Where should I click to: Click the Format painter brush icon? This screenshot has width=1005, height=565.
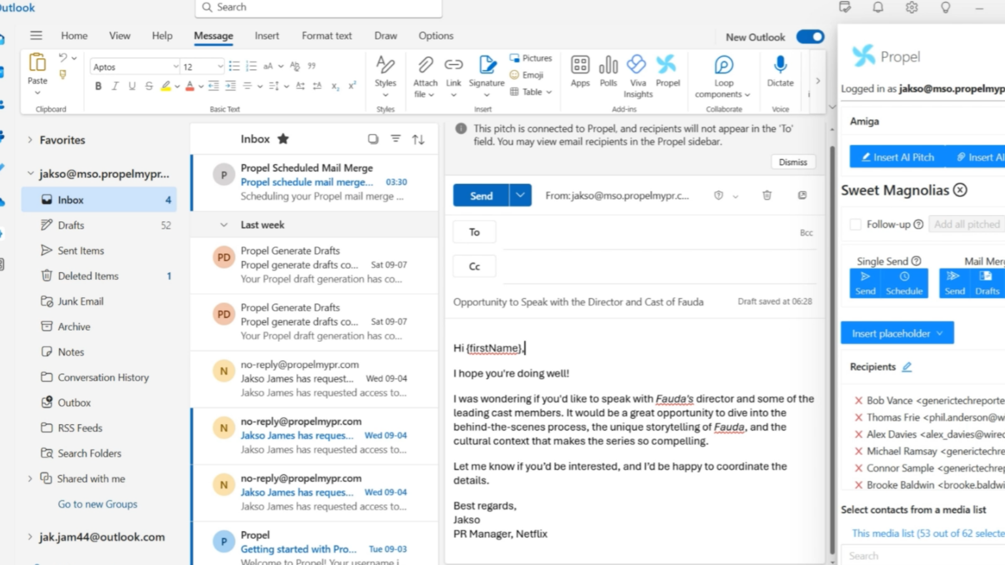[63, 75]
